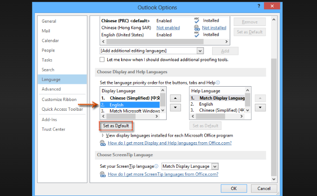Move display language down in priority
Image resolution: width=317 pixels, height=196 pixels.
tap(175, 107)
